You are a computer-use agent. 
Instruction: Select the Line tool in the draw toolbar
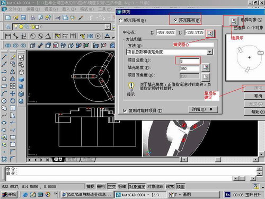point(4,57)
